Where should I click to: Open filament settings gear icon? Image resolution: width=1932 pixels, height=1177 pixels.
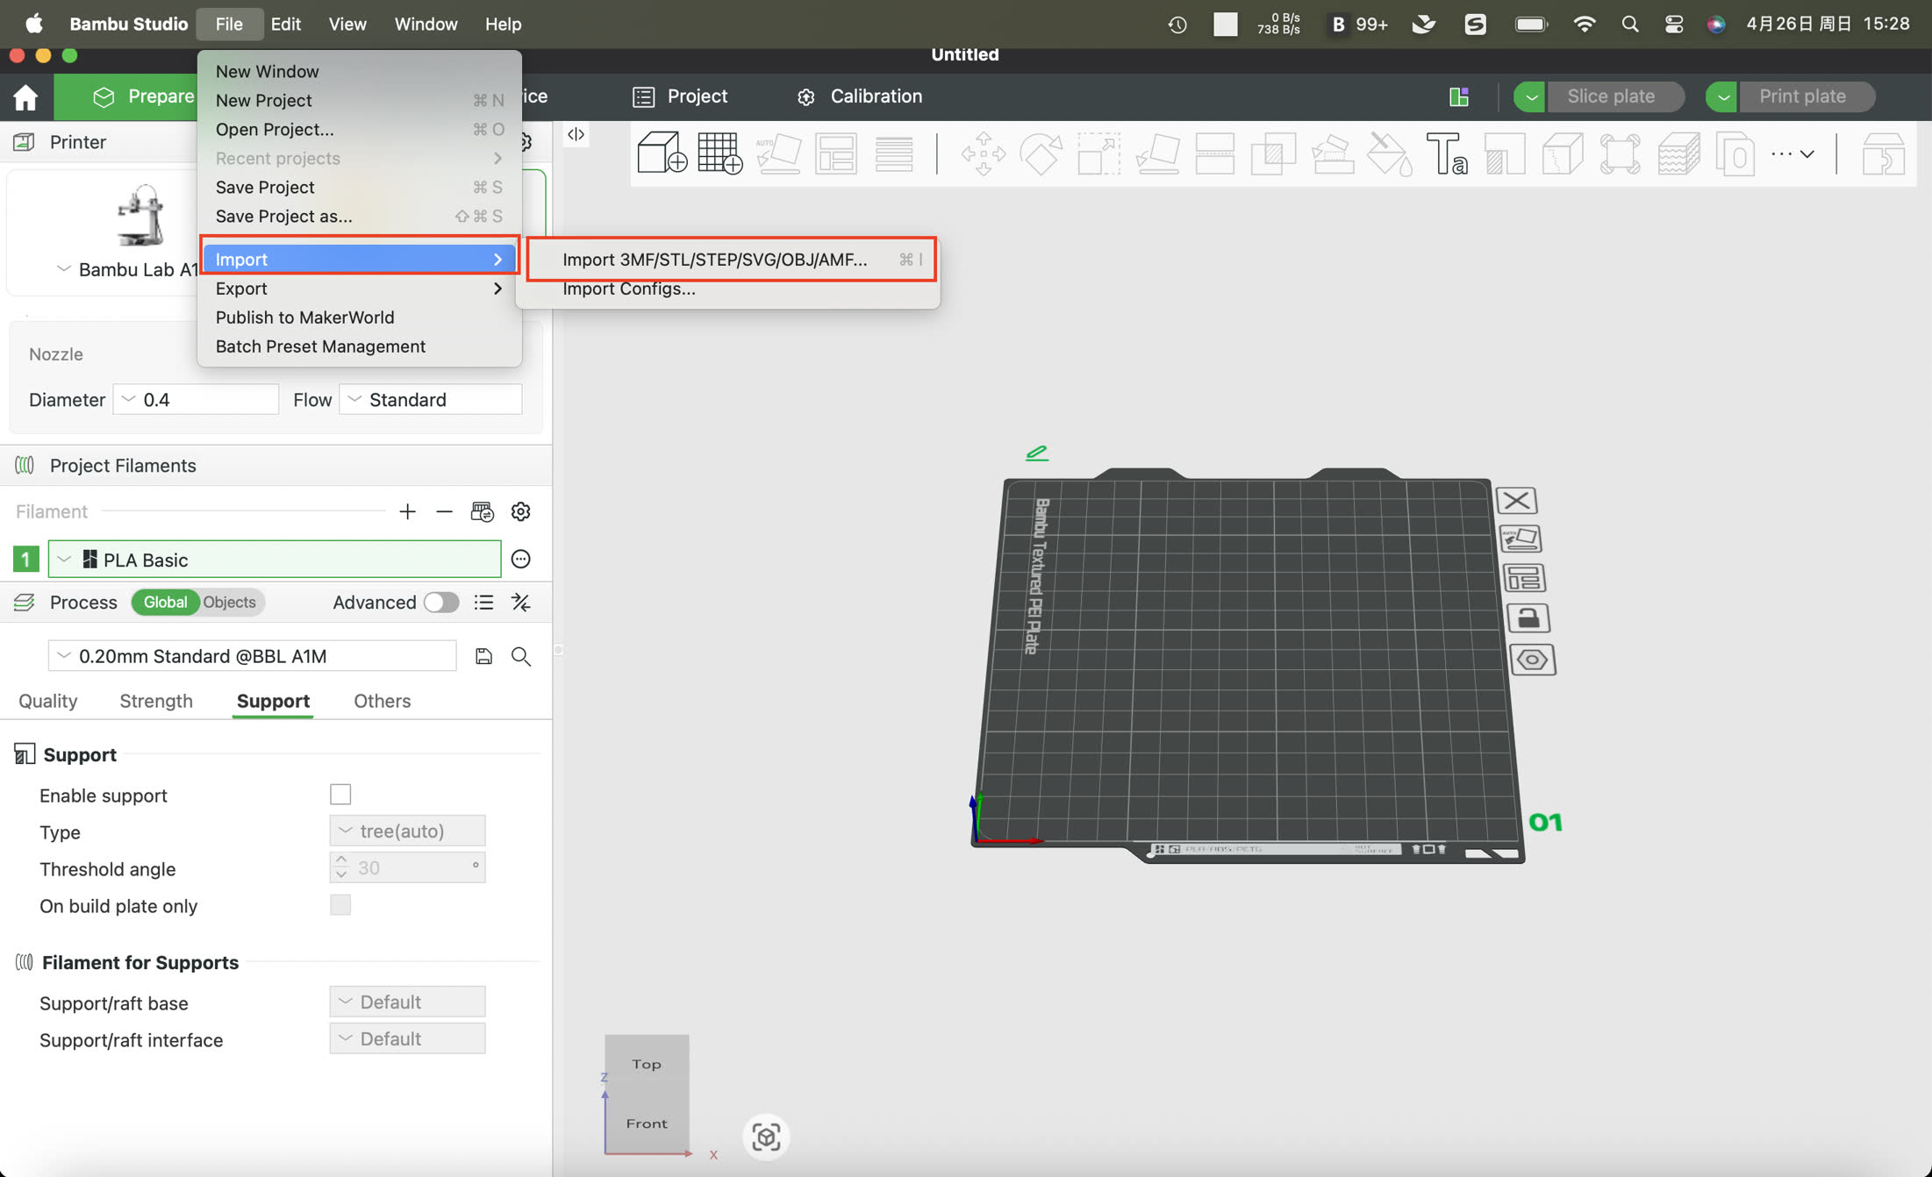tap(521, 511)
